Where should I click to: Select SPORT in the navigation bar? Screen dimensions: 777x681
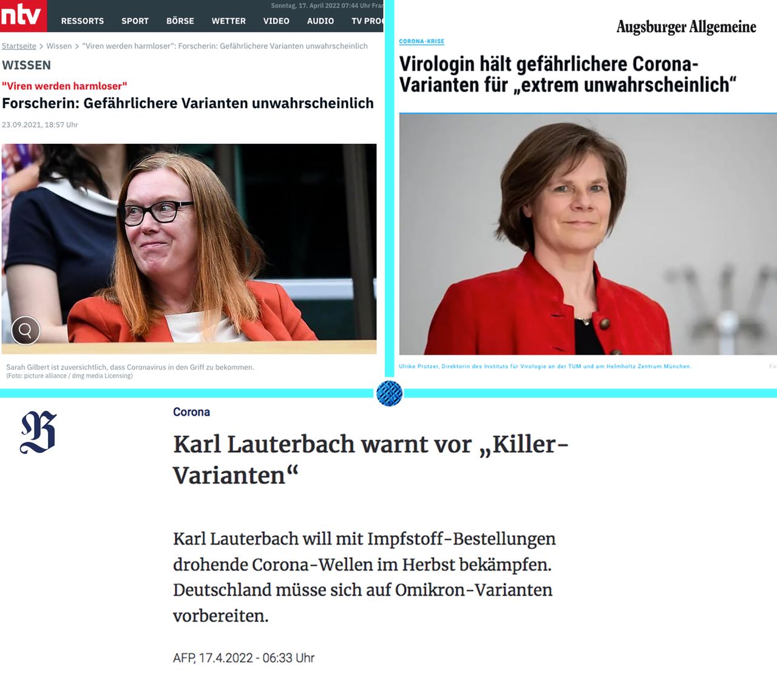tap(135, 21)
